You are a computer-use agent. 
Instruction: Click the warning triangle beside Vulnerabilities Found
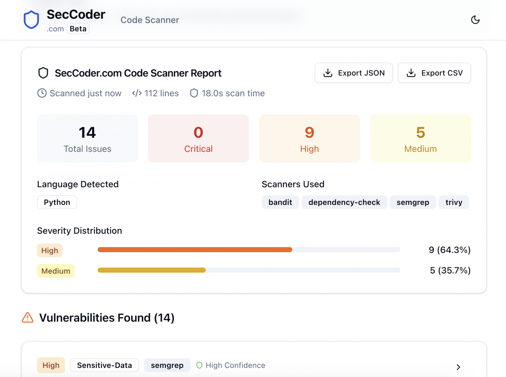[x=28, y=318]
